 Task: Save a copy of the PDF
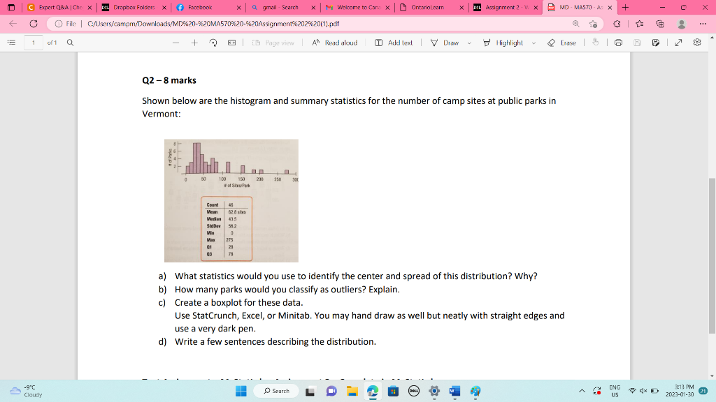point(655,43)
